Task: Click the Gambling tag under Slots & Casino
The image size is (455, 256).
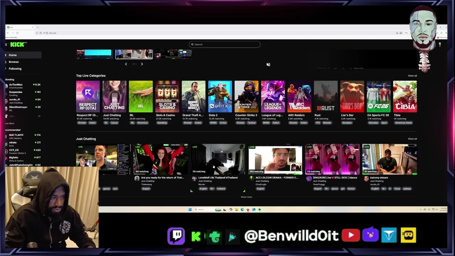Action: pyautogui.click(x=162, y=123)
